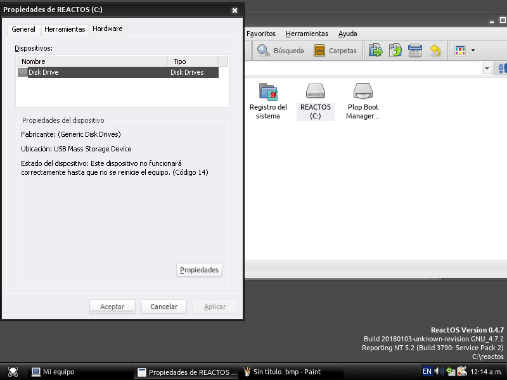Click the Views grid toolbar icon
The image size is (507, 380).
(x=460, y=51)
